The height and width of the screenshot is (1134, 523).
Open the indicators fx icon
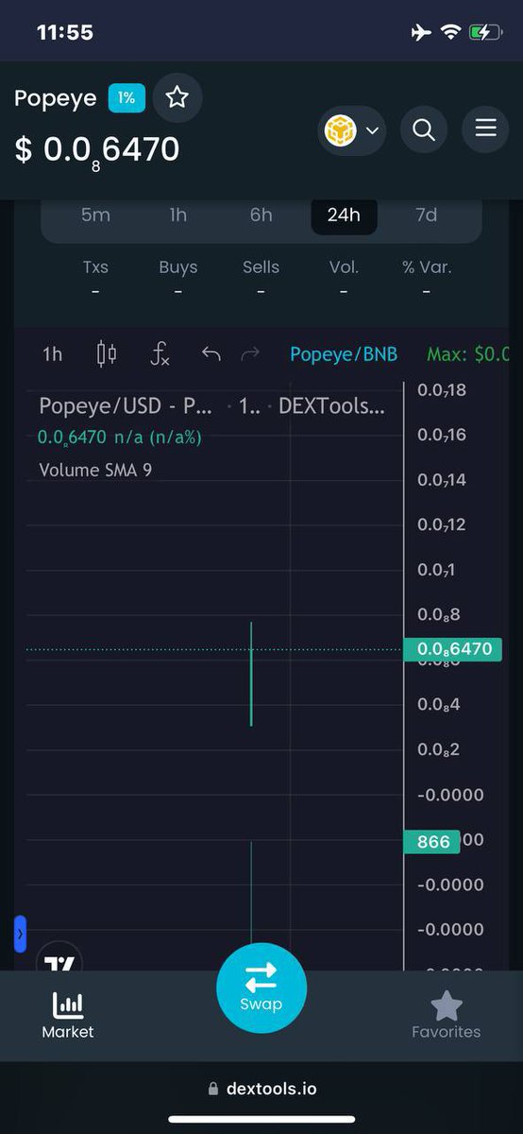coord(160,354)
